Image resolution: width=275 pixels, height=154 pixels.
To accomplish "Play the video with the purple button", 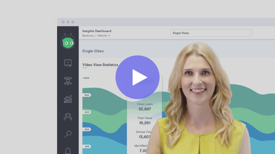I will 137,77.
